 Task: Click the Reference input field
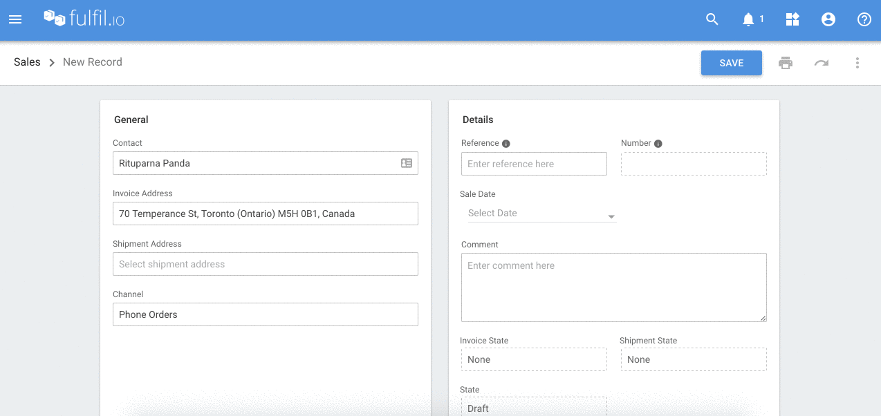[x=534, y=164]
